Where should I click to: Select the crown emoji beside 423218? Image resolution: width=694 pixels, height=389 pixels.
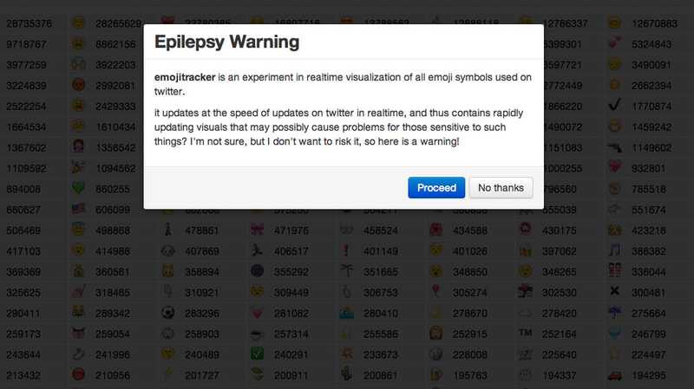614,230
